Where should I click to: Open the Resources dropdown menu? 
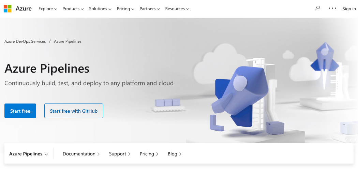click(x=177, y=9)
